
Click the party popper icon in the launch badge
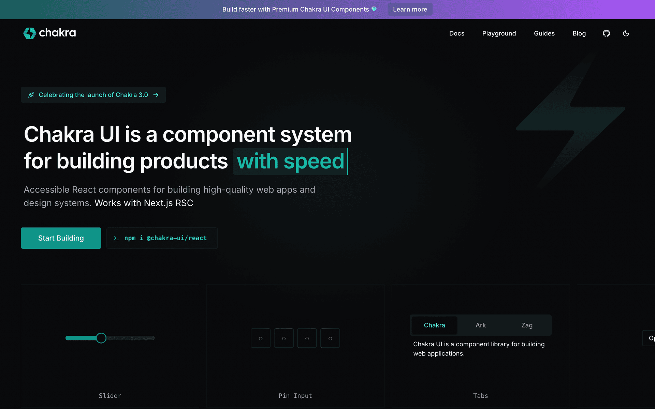(31, 95)
